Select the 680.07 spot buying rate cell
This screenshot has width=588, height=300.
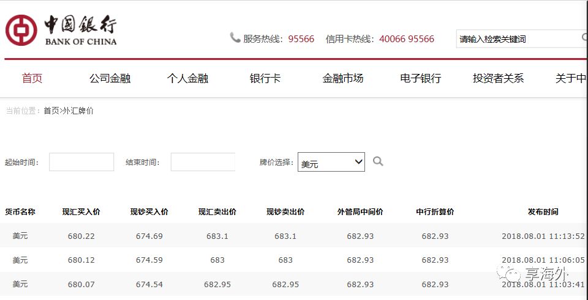81,284
